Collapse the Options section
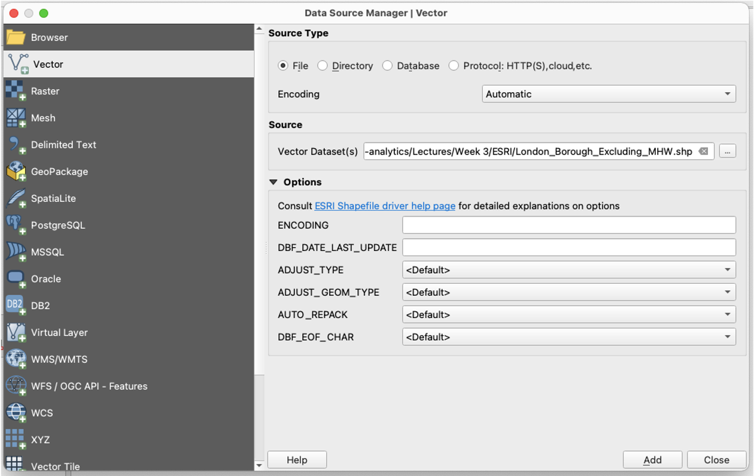 (273, 182)
